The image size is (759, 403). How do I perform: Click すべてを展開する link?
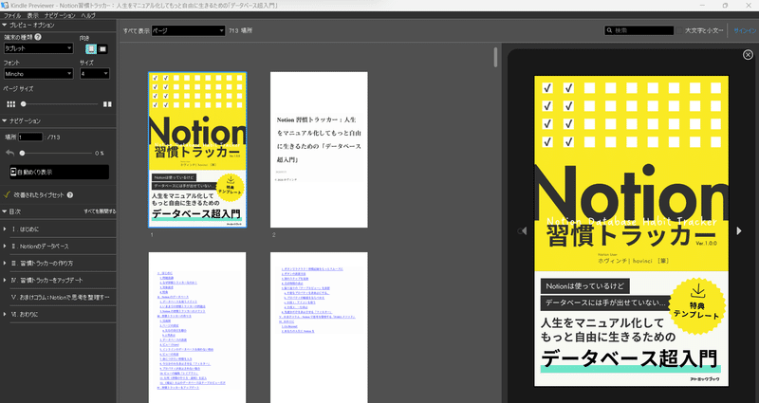click(100, 211)
